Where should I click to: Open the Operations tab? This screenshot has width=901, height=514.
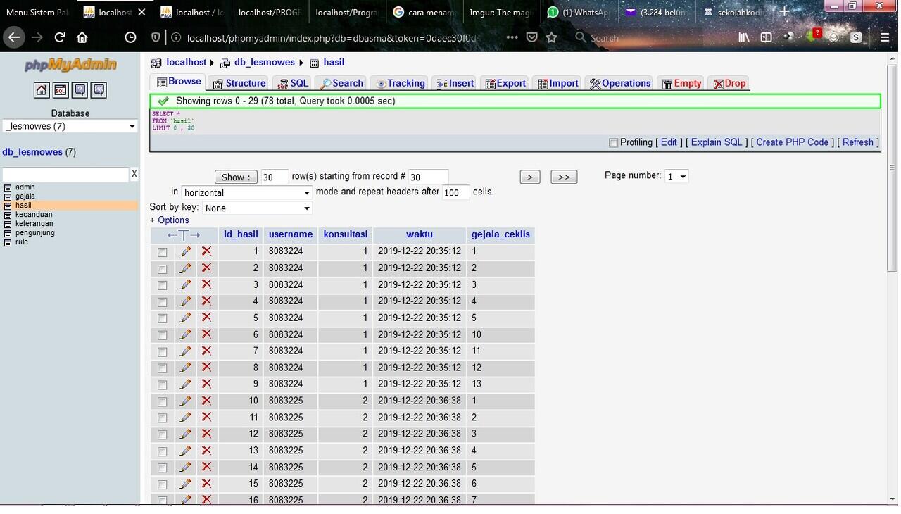[x=619, y=83]
